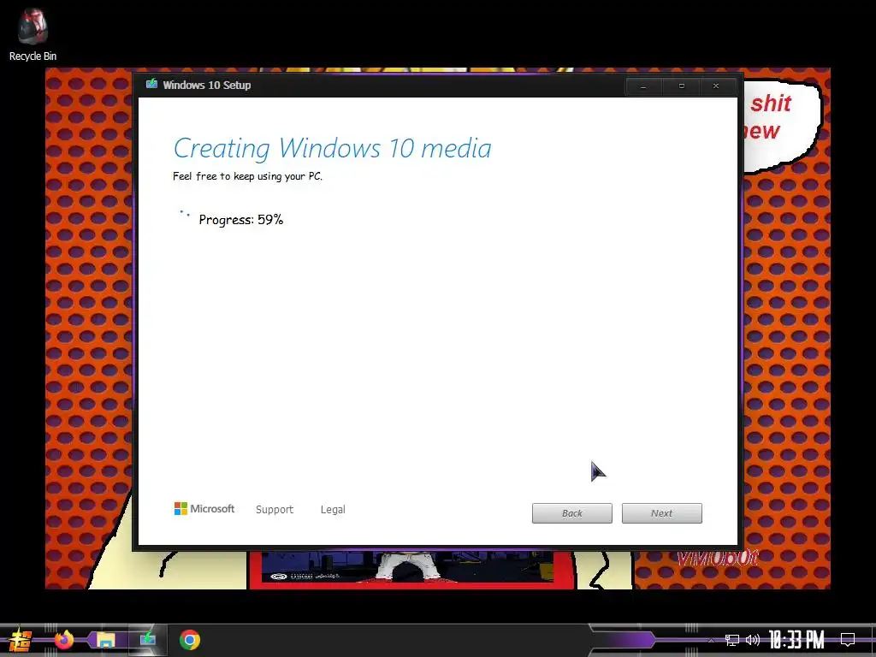Select the Windows 10 Setup taskbar icon
Screen dimensions: 876x657
(147, 640)
